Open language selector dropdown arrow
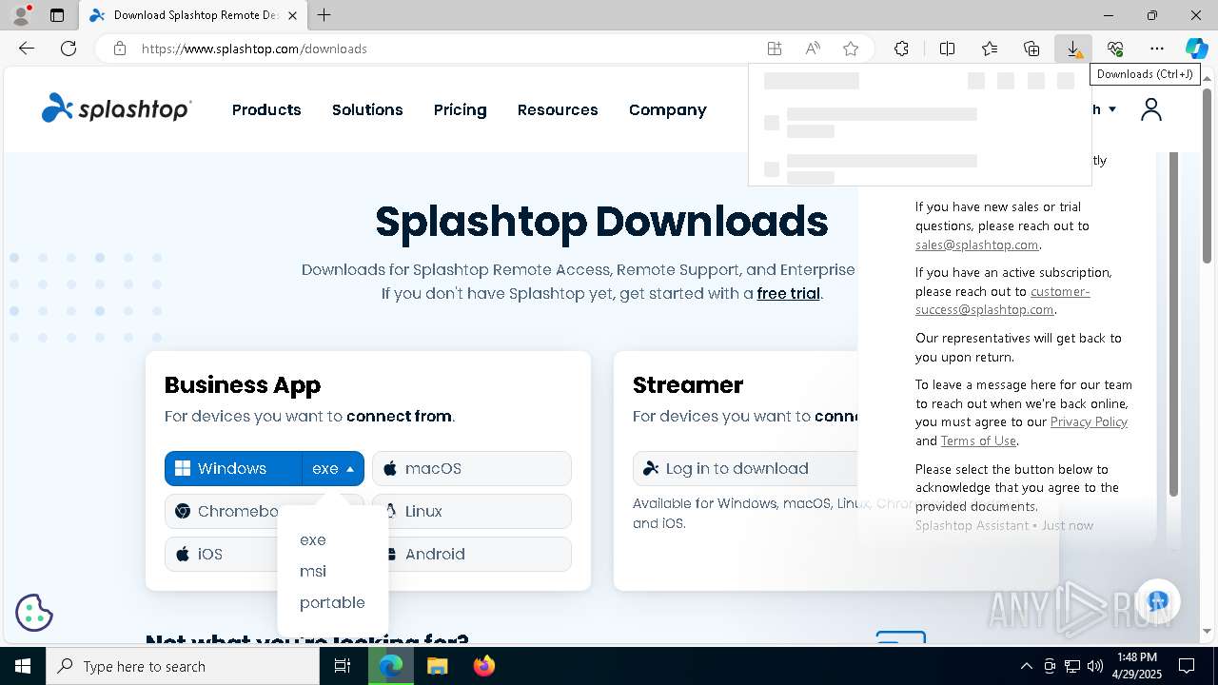The width and height of the screenshot is (1218, 685). click(1112, 109)
